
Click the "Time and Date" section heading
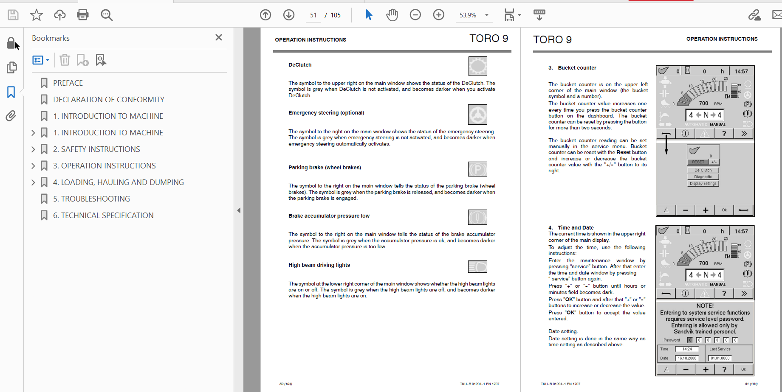point(576,228)
